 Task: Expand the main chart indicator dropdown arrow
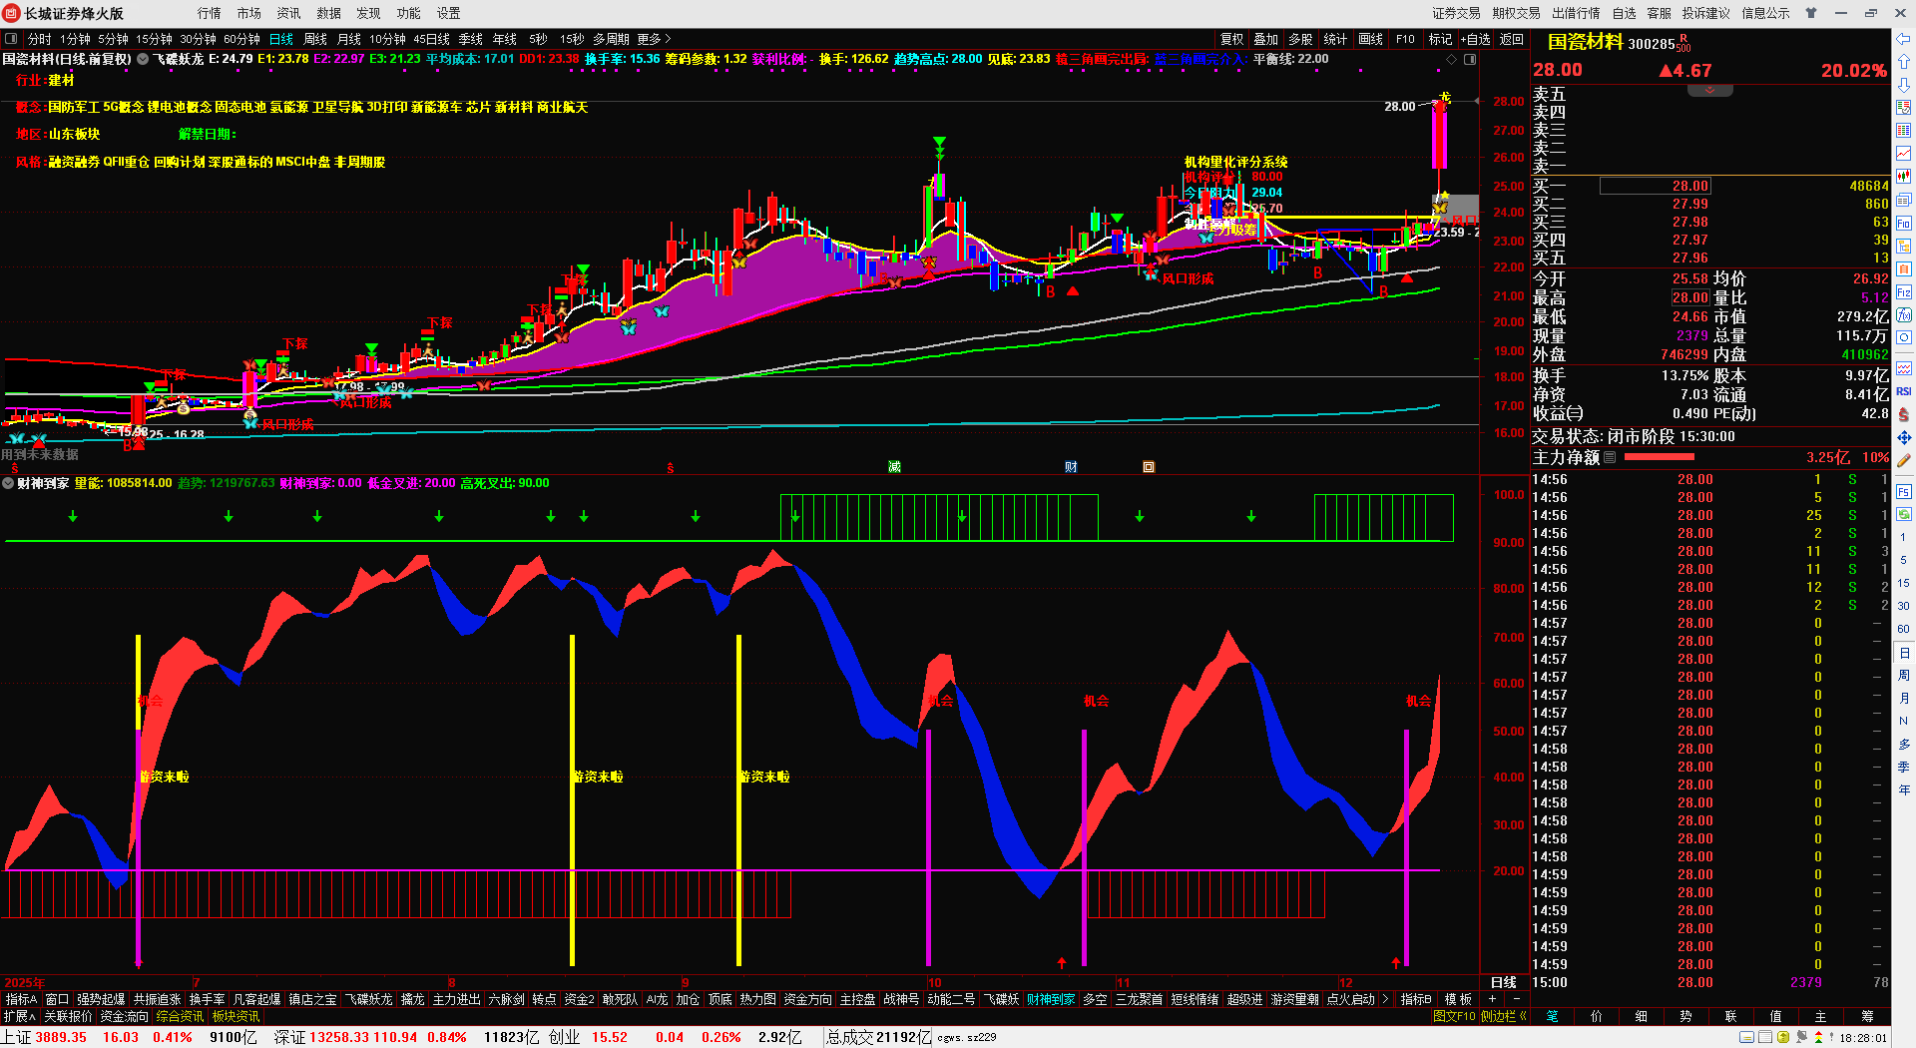coord(143,60)
